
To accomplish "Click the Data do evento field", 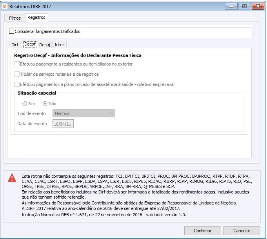I will coord(63,124).
